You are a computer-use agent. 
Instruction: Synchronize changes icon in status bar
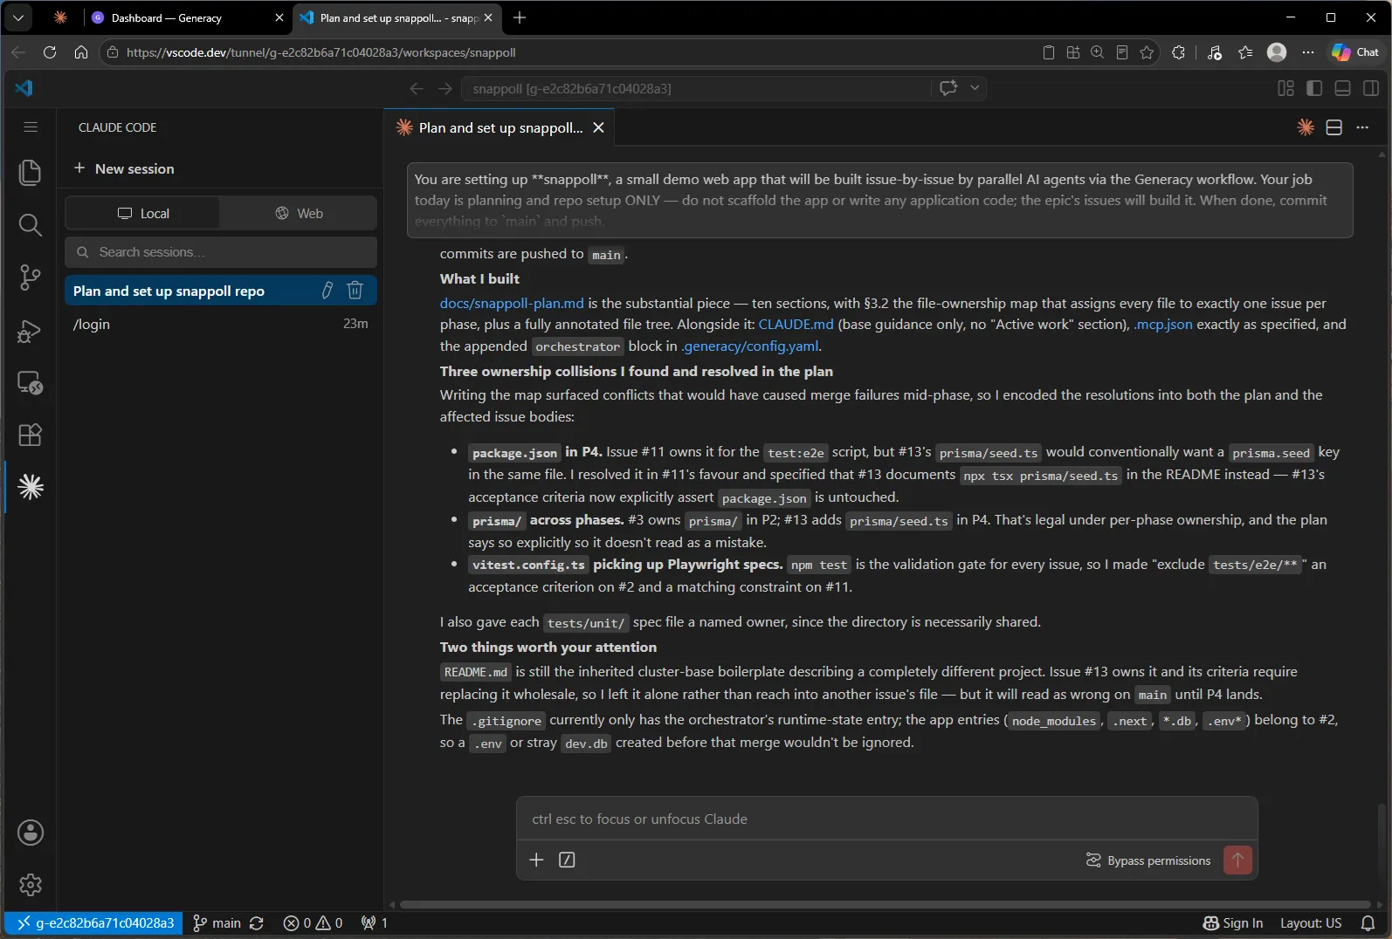257,923
